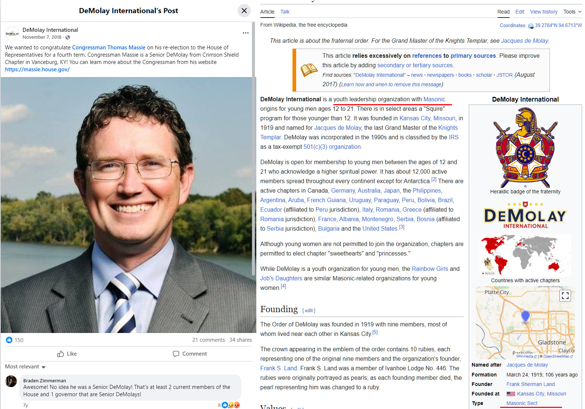Click the blue like reaction count icon
585x409 pixels.
9,340
